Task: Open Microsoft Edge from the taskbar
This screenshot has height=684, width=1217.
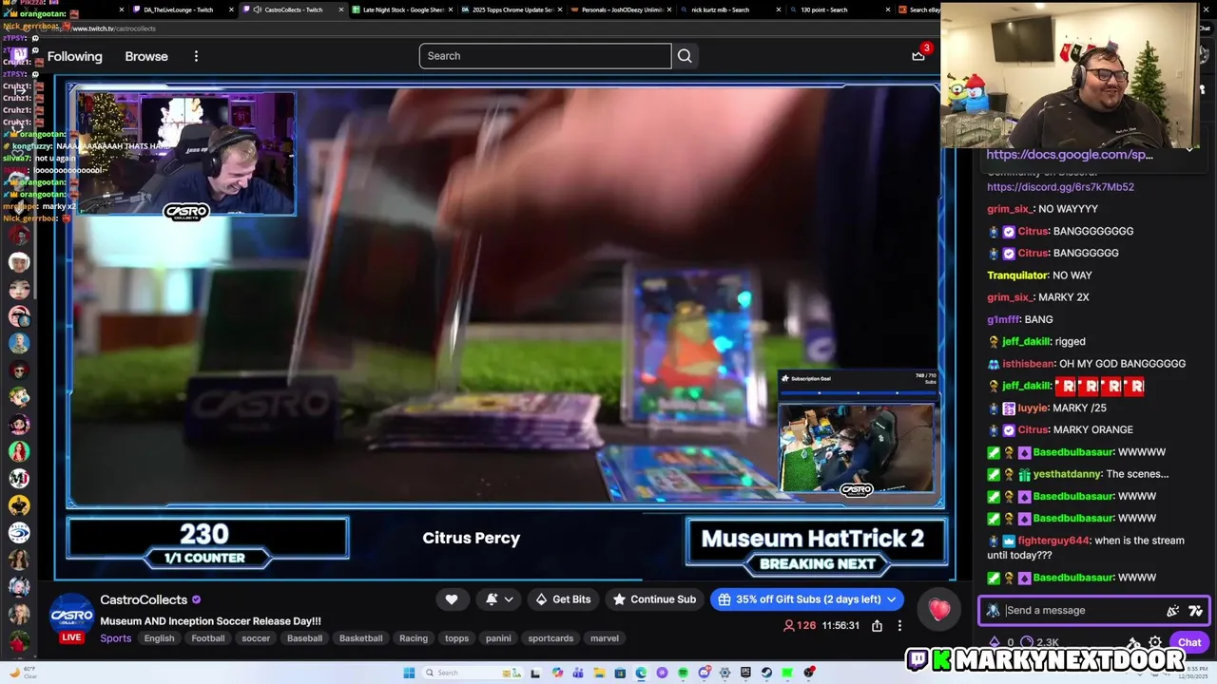Action: click(x=641, y=673)
